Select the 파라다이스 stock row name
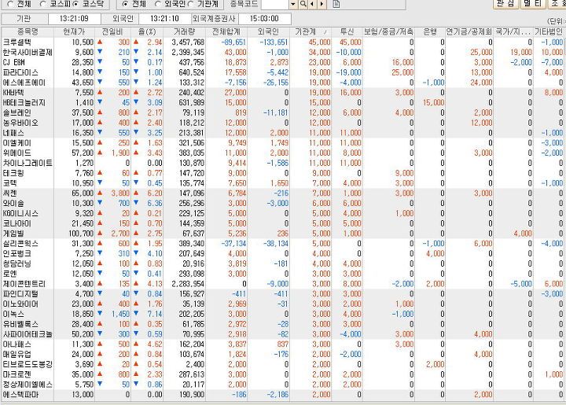The image size is (566, 405). coord(20,72)
